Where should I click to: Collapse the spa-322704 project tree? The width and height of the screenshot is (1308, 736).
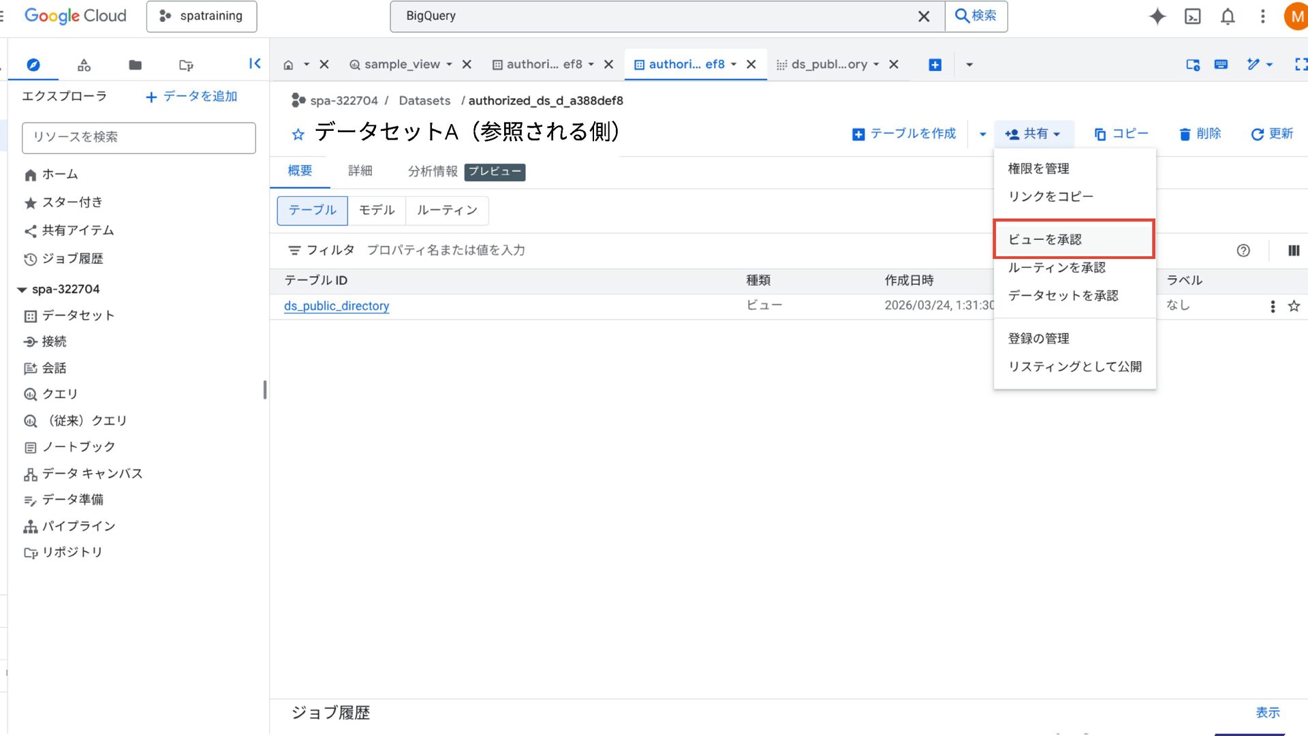[x=22, y=290]
